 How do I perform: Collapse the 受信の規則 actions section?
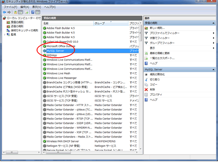[x=213, y=23]
